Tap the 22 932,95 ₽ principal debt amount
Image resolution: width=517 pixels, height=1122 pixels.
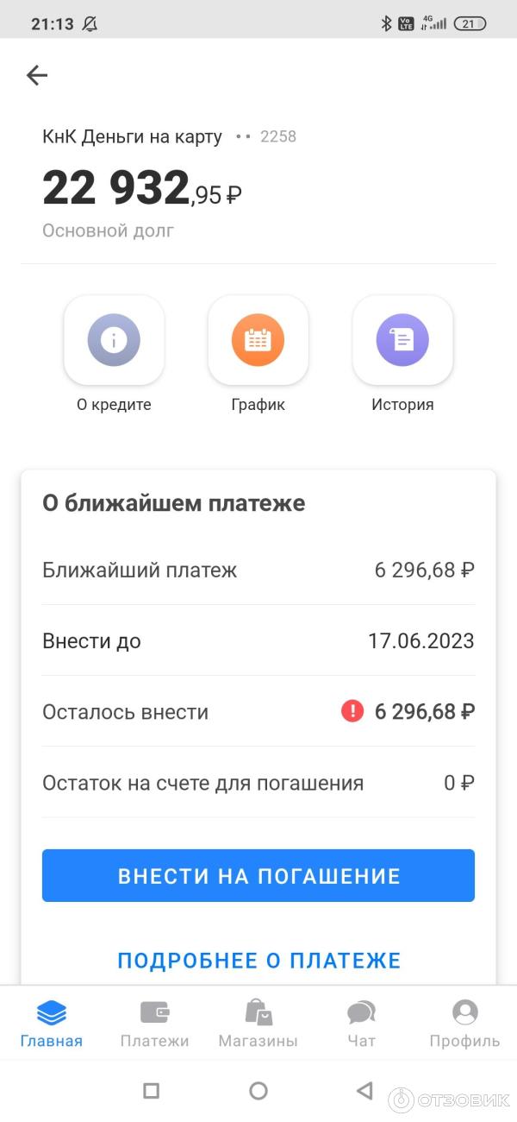coord(142,189)
